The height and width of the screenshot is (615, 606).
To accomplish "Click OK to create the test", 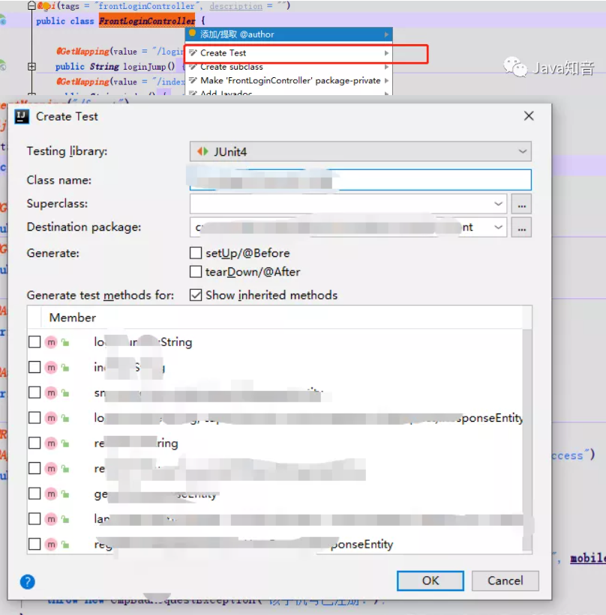I will point(430,581).
